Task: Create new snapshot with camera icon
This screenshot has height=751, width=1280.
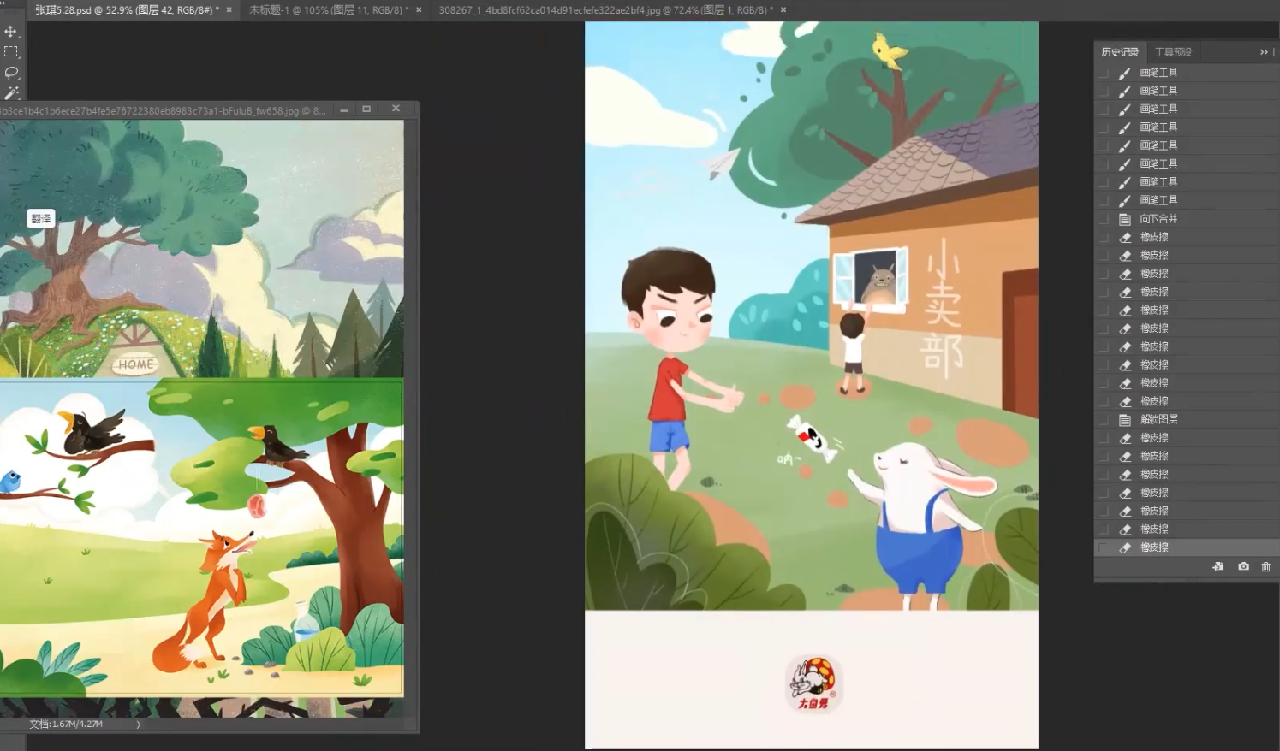Action: coord(1243,566)
